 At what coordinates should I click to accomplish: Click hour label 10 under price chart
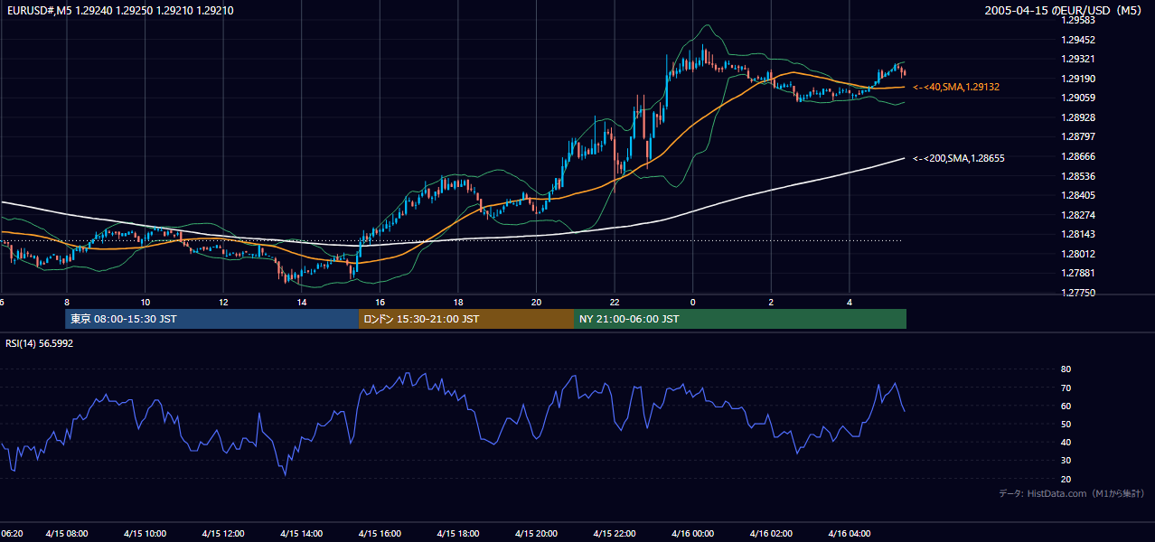coord(145,302)
